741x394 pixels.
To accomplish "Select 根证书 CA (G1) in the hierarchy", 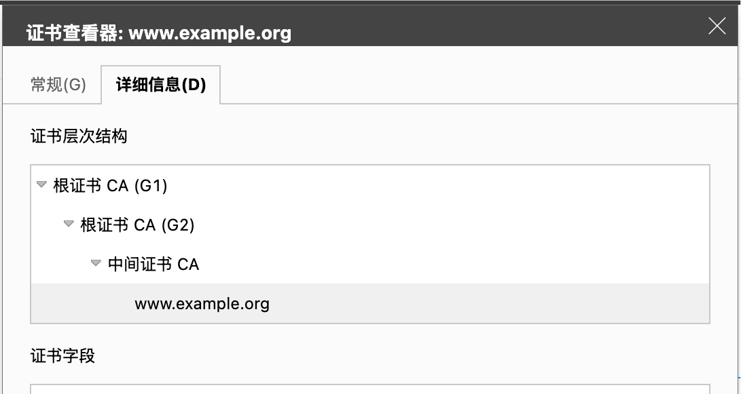I will coord(110,185).
